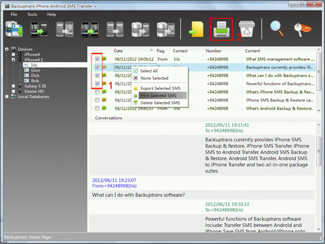Collapse the Devices tree node
This screenshot has width=325, height=244.
(x=6, y=49)
